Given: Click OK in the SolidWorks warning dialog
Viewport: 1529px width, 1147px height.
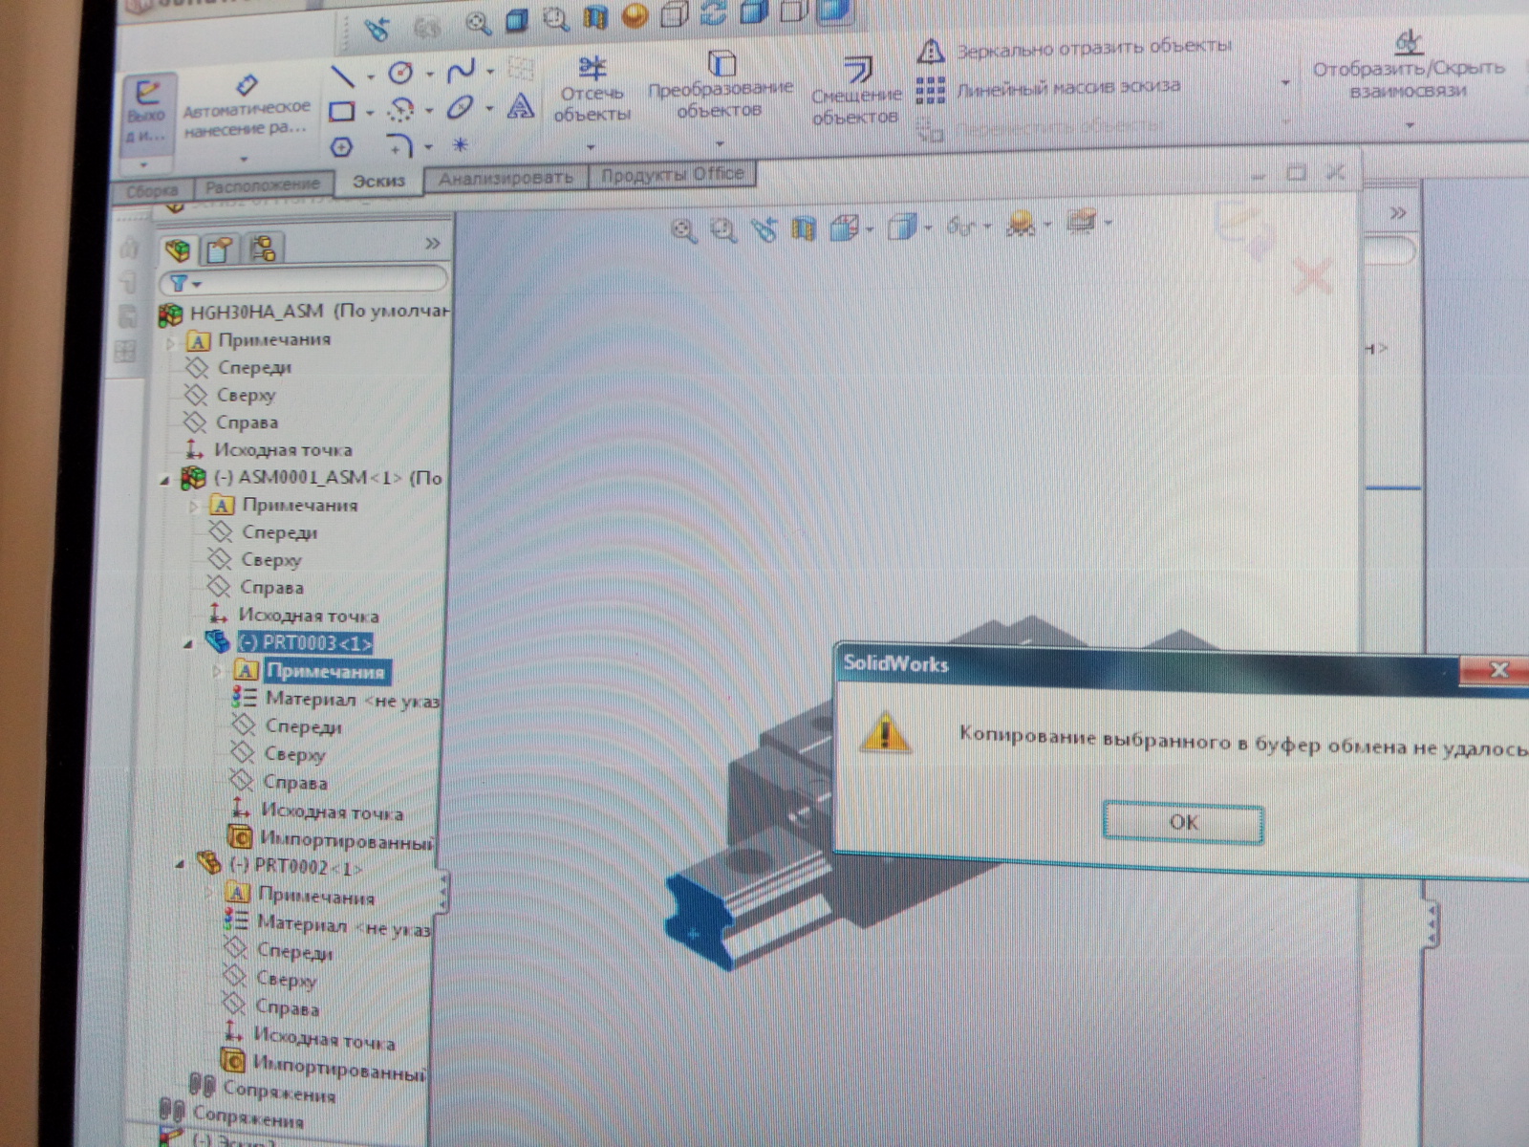Looking at the screenshot, I should (x=1183, y=823).
